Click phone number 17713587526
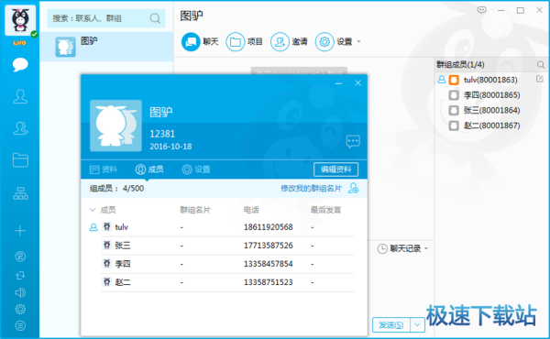Screen dimensions: 550x339 (x=269, y=246)
